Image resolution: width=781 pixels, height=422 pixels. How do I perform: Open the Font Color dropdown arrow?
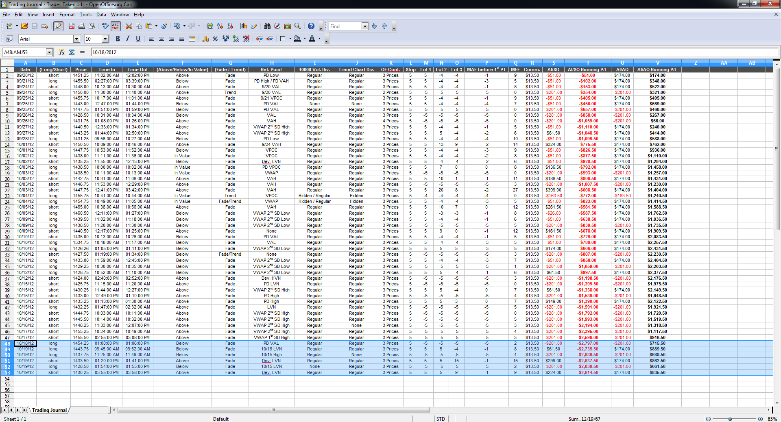pos(319,39)
